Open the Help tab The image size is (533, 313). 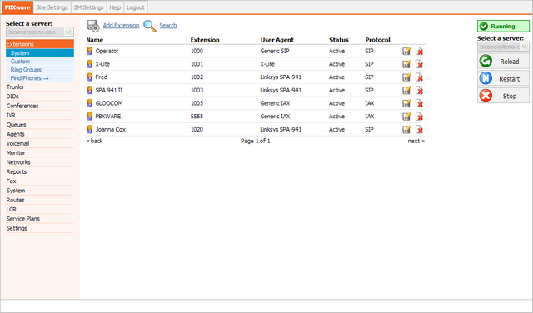pos(115,7)
